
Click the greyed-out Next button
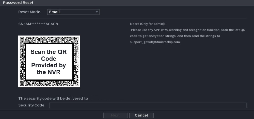click(115, 115)
